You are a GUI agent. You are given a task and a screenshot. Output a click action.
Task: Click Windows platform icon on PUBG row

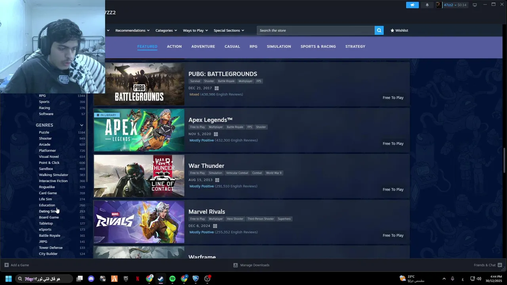pyautogui.click(x=216, y=88)
